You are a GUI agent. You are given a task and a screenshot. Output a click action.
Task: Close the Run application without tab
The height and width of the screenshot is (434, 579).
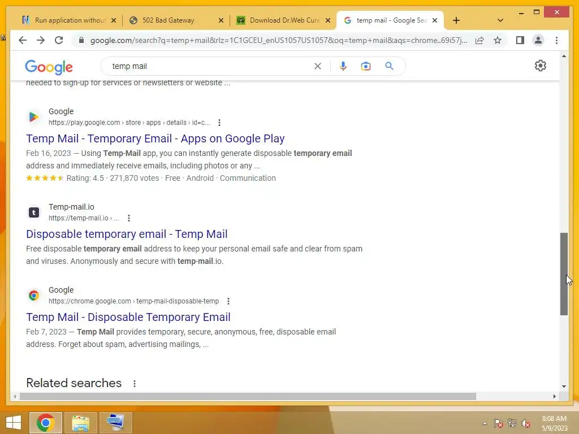point(114,20)
